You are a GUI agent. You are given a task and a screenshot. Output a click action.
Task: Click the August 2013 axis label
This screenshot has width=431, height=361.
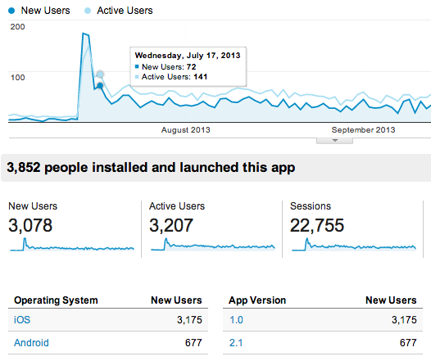pyautogui.click(x=186, y=130)
